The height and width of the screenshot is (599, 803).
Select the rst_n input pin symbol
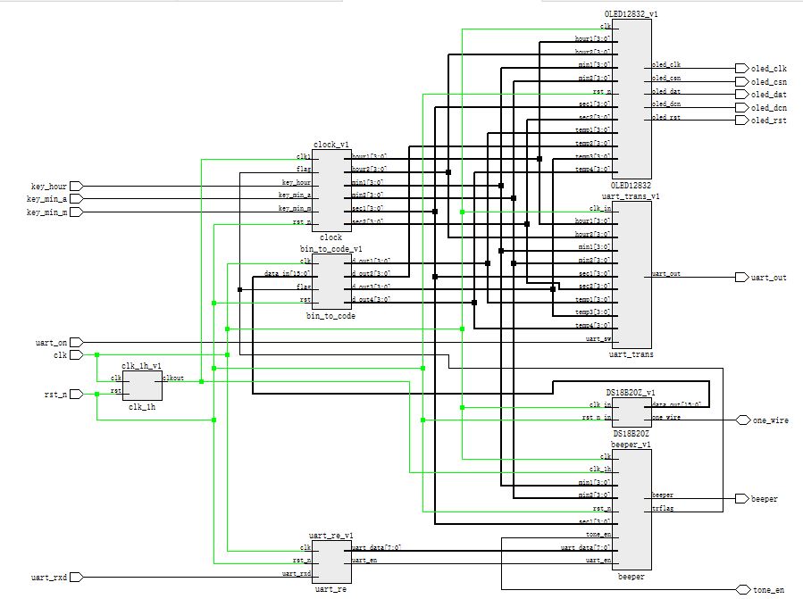76,394
